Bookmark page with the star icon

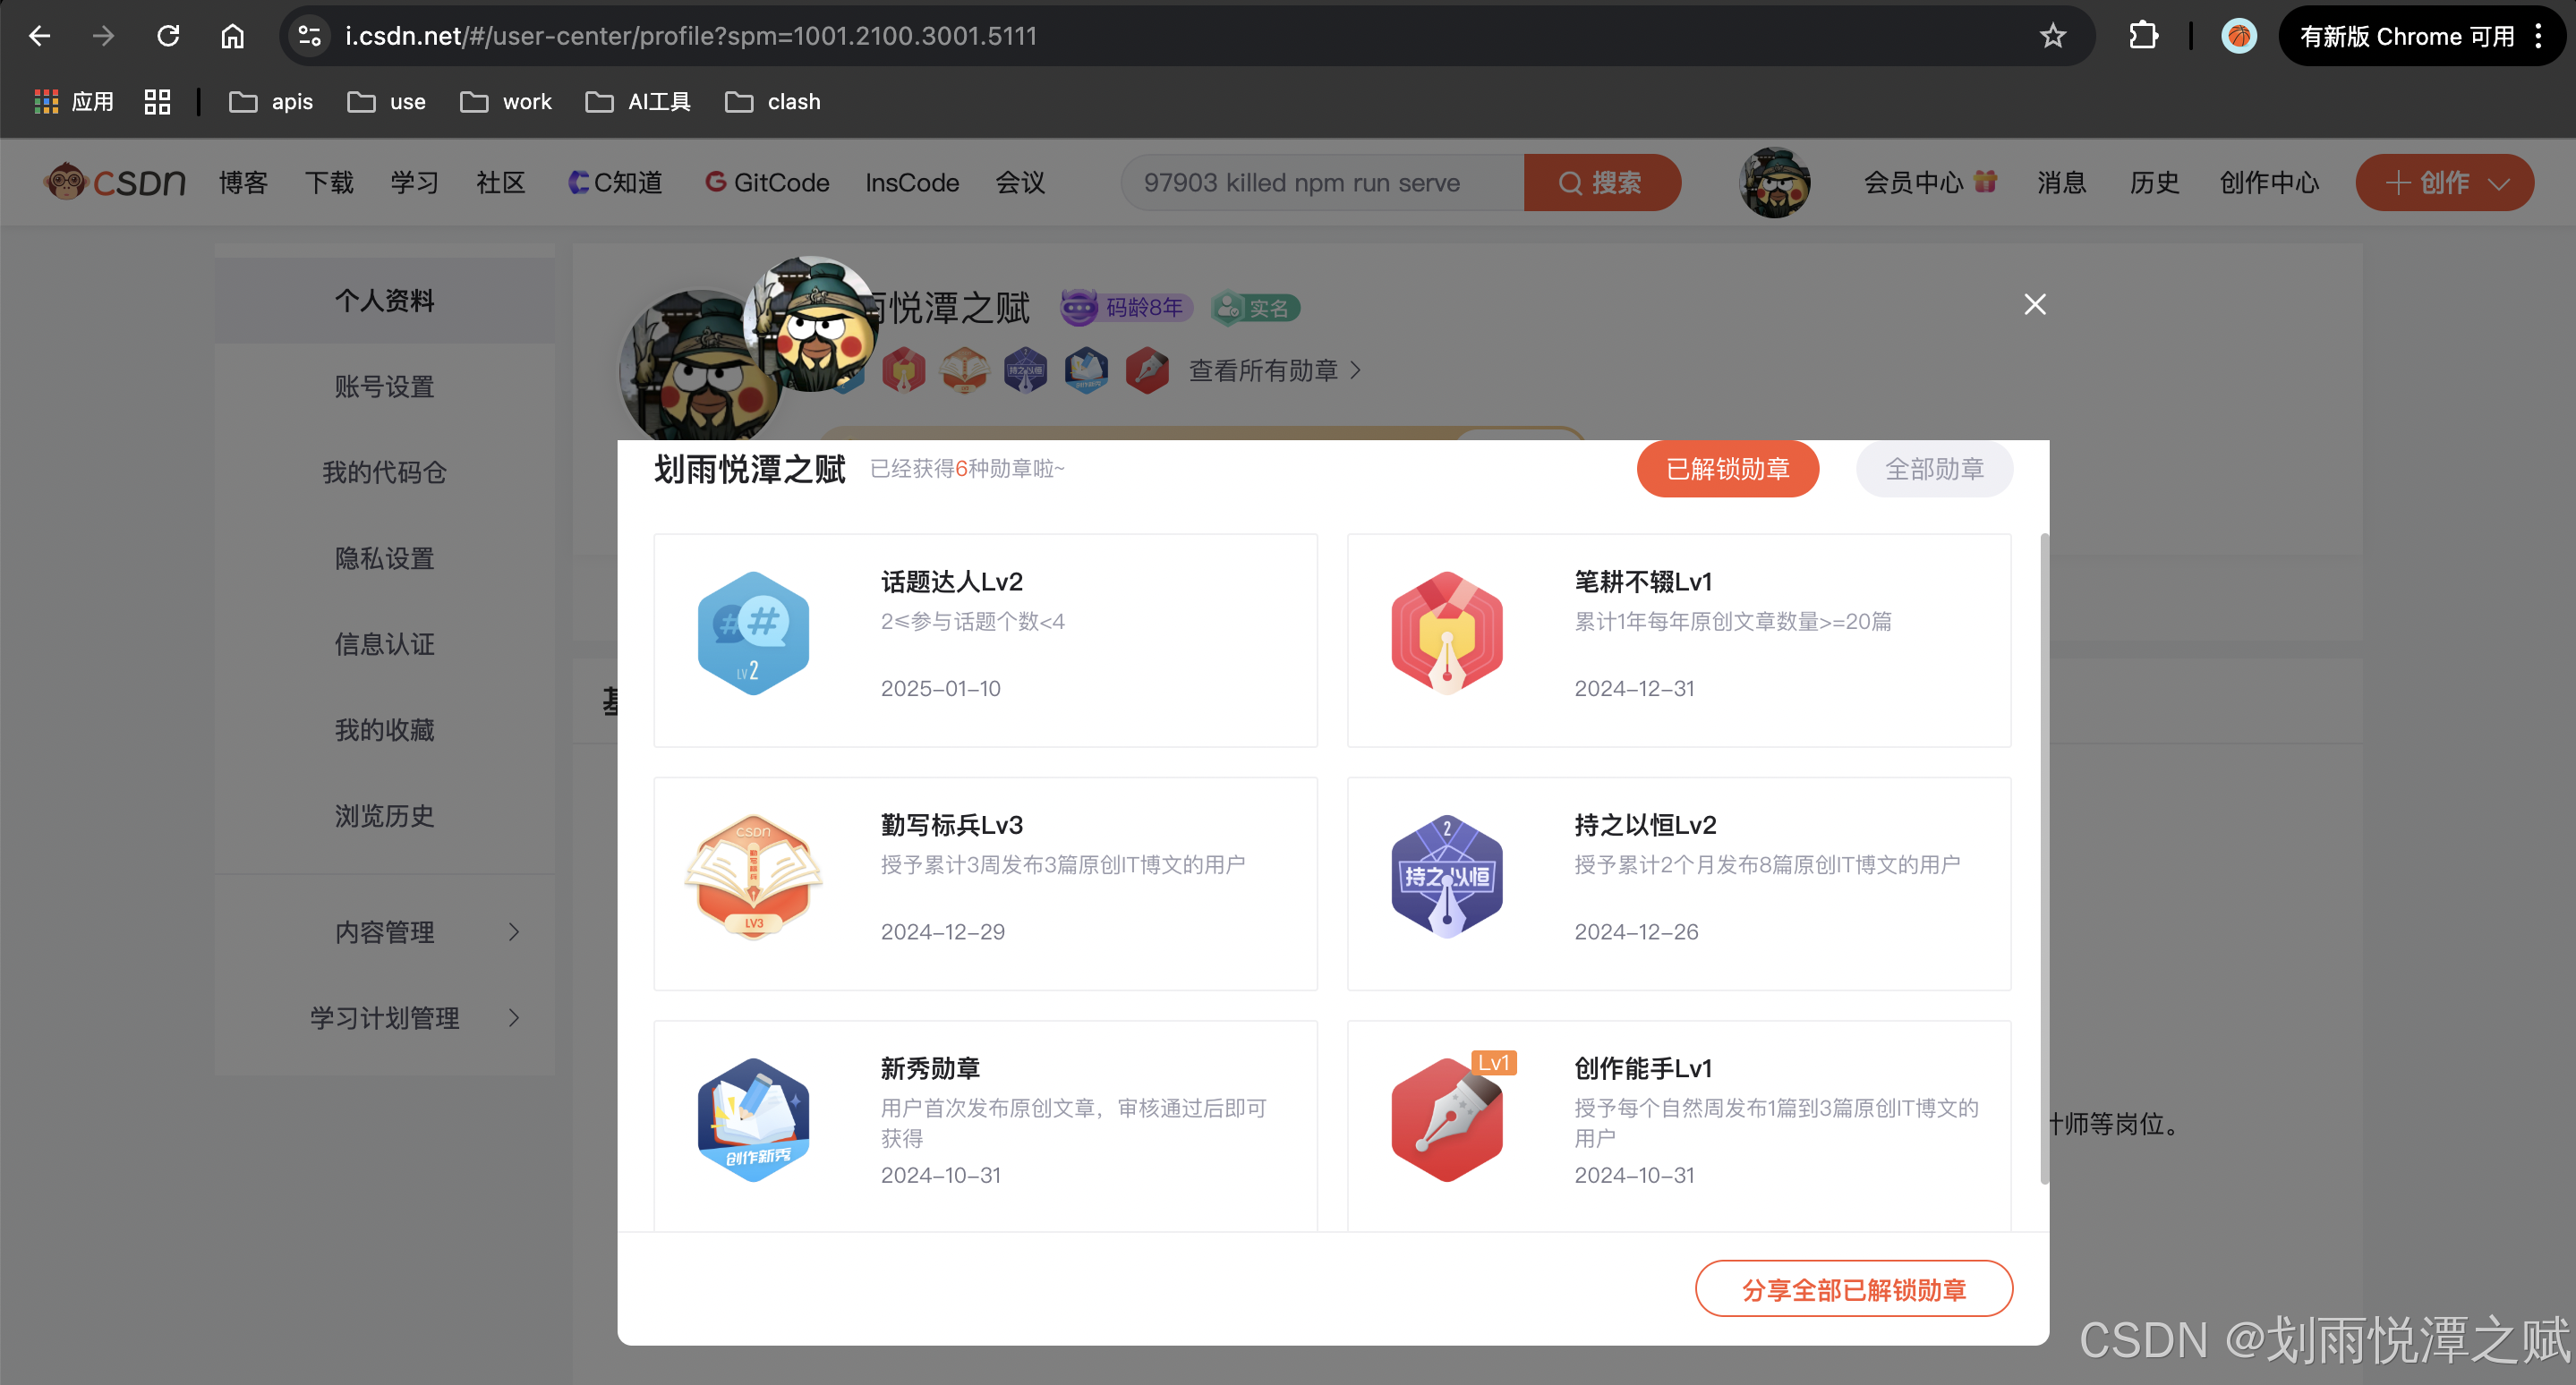tap(2052, 37)
